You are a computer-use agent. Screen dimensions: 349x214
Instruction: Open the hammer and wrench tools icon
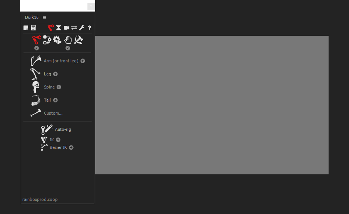79,40
